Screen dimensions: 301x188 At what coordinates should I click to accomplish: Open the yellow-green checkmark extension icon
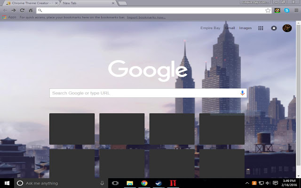277,10
